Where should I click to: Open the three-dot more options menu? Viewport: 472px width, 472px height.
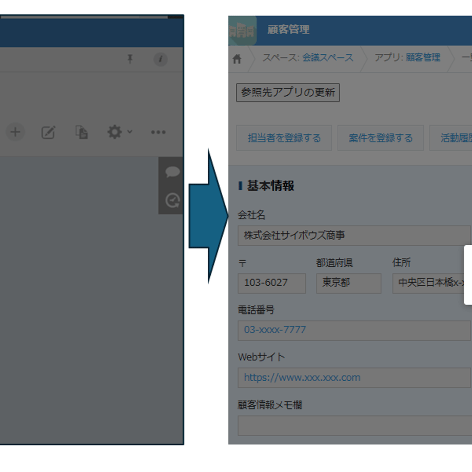(159, 132)
